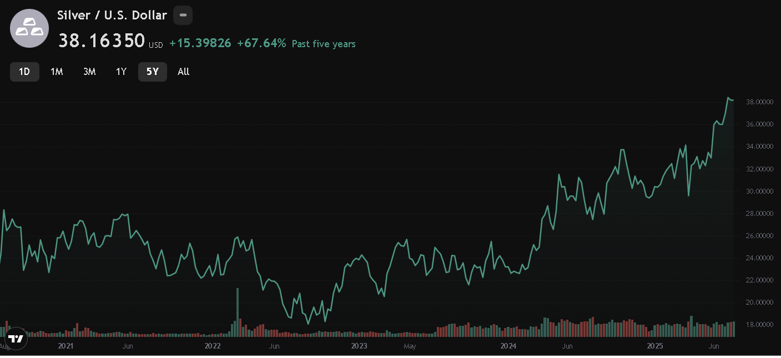Click the chart's highest price peak
The image size is (781, 358).
click(729, 98)
